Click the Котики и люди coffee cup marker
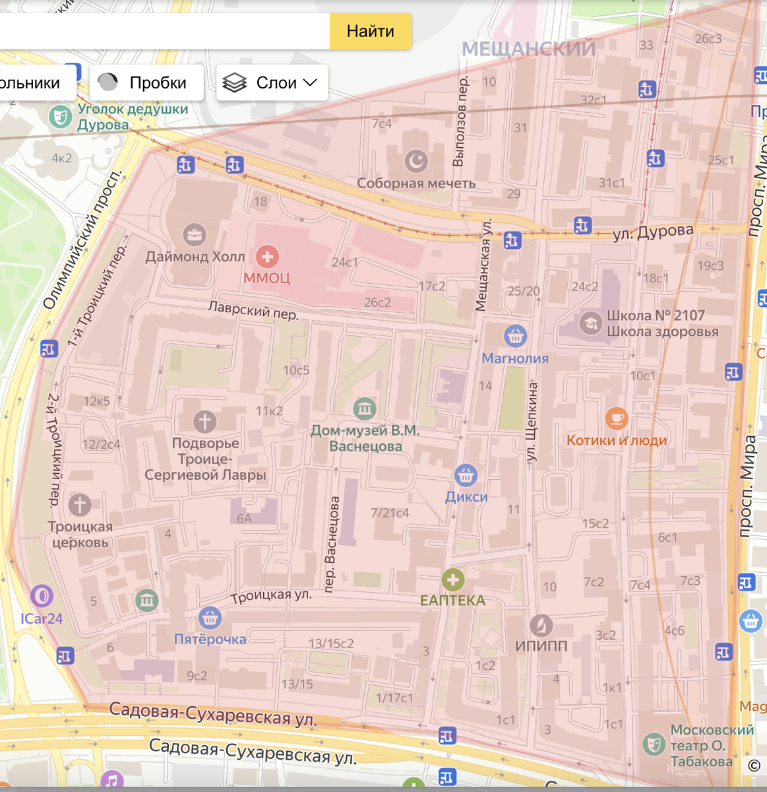 616,417
